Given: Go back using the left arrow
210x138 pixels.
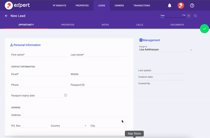Looking at the screenshot, I should (6, 16).
